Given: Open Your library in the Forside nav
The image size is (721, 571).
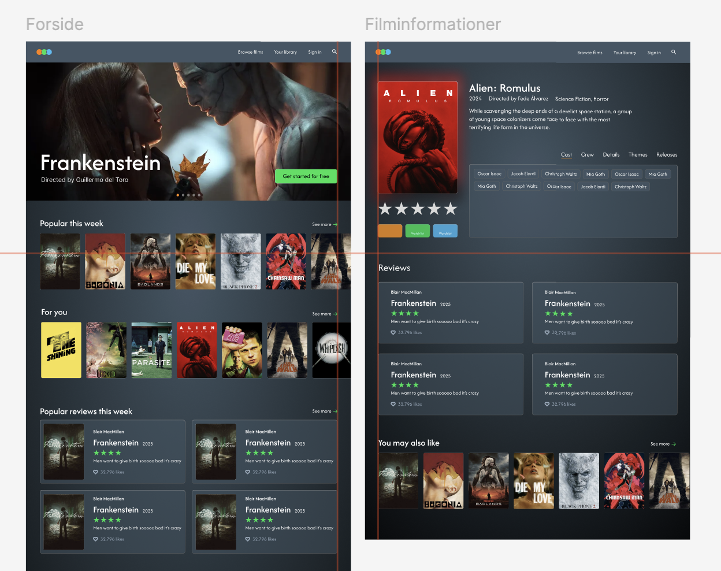Looking at the screenshot, I should click(x=285, y=52).
